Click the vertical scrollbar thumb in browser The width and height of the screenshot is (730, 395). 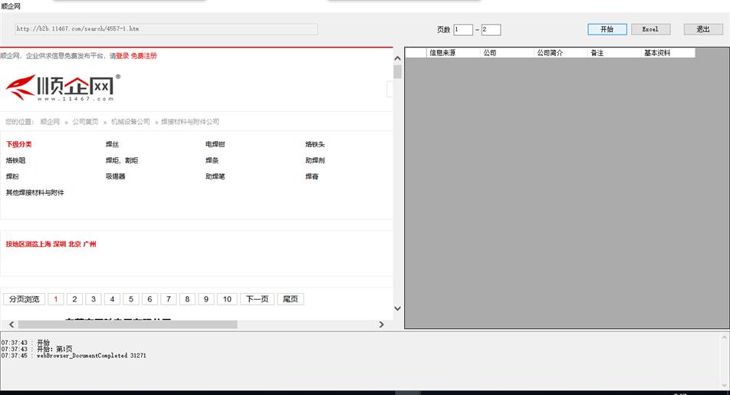(397, 72)
